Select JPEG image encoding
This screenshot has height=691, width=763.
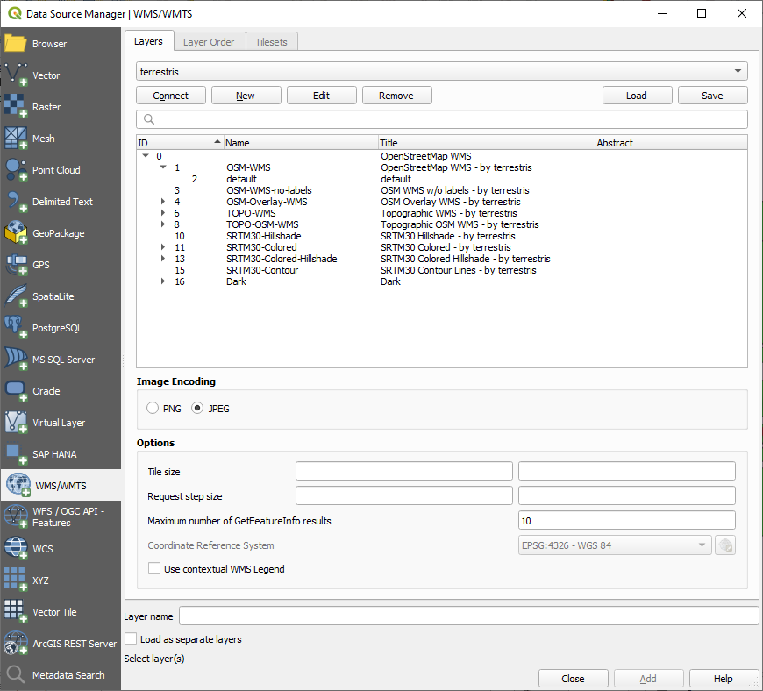(x=198, y=409)
